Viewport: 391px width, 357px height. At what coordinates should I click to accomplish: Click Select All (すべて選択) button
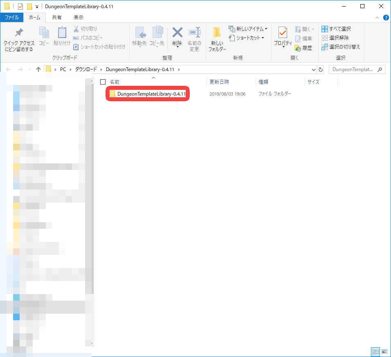tap(336, 29)
